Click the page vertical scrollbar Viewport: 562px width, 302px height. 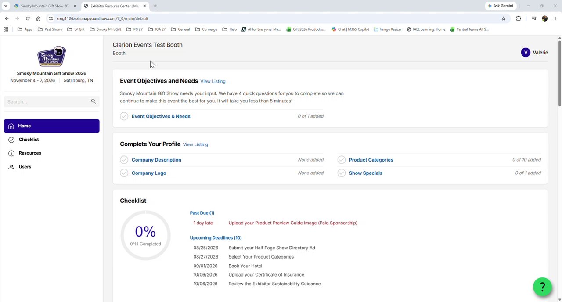point(560,72)
